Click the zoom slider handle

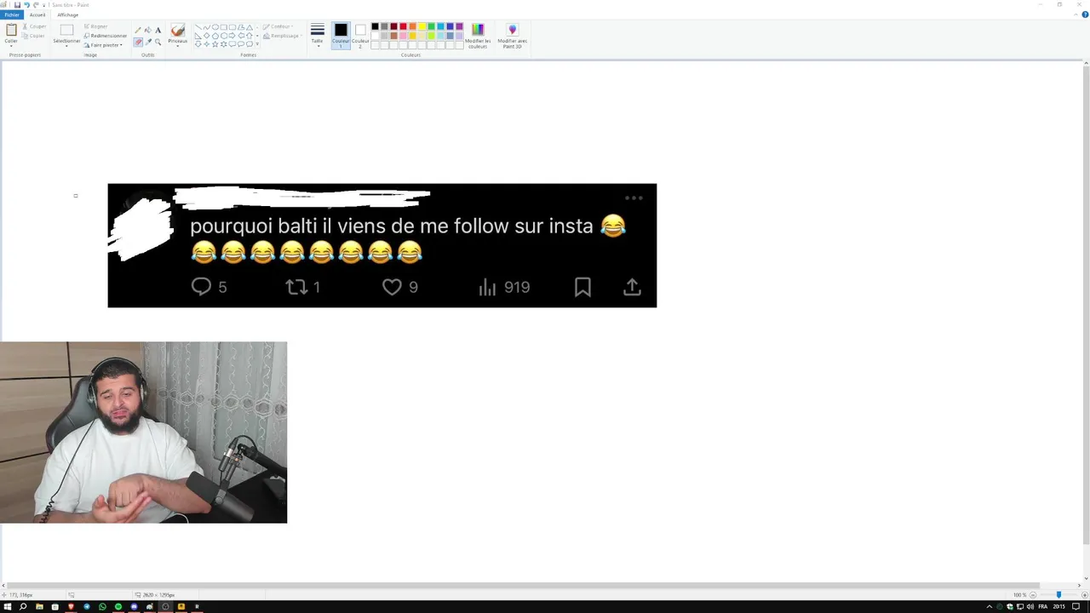[x=1058, y=595]
